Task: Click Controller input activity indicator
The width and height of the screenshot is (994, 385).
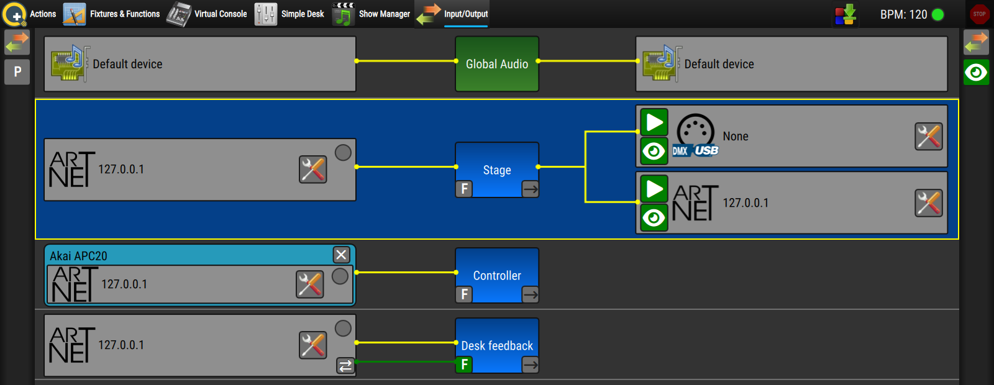Action: (340, 276)
